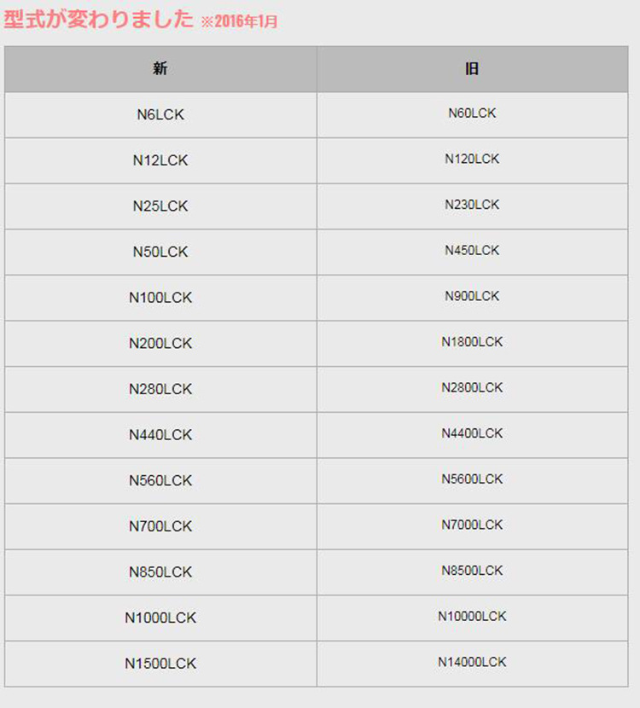Screen dimensions: 640x708
Task: Click the 型式が変わりました heading
Action: point(99,20)
